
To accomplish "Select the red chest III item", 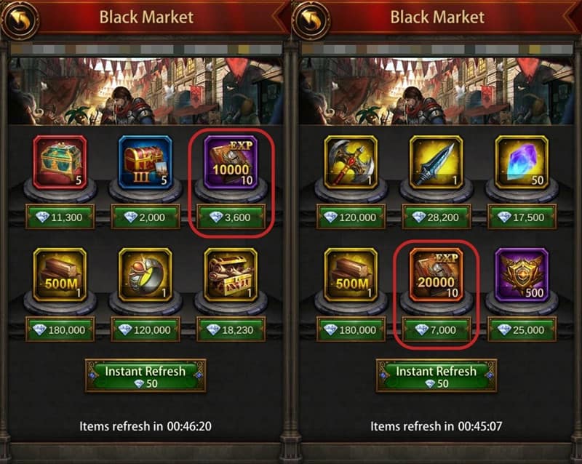I will tap(145, 163).
